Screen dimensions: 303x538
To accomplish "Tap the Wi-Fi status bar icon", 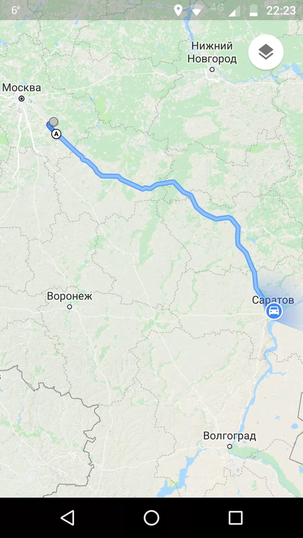I will click(x=198, y=10).
